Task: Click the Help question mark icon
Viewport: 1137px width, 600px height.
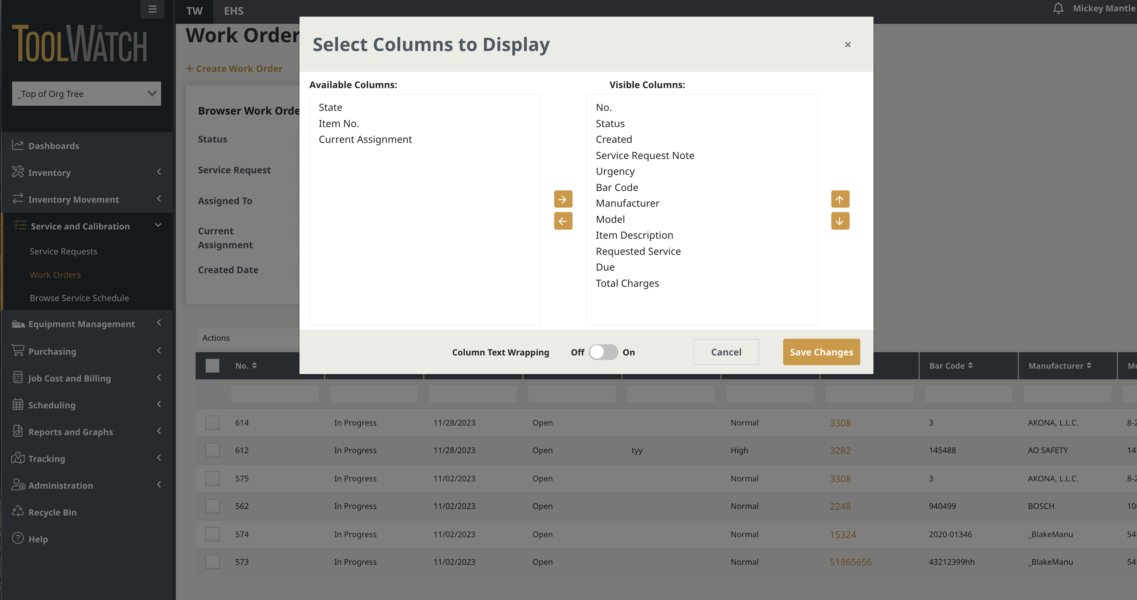Action: pyautogui.click(x=18, y=538)
